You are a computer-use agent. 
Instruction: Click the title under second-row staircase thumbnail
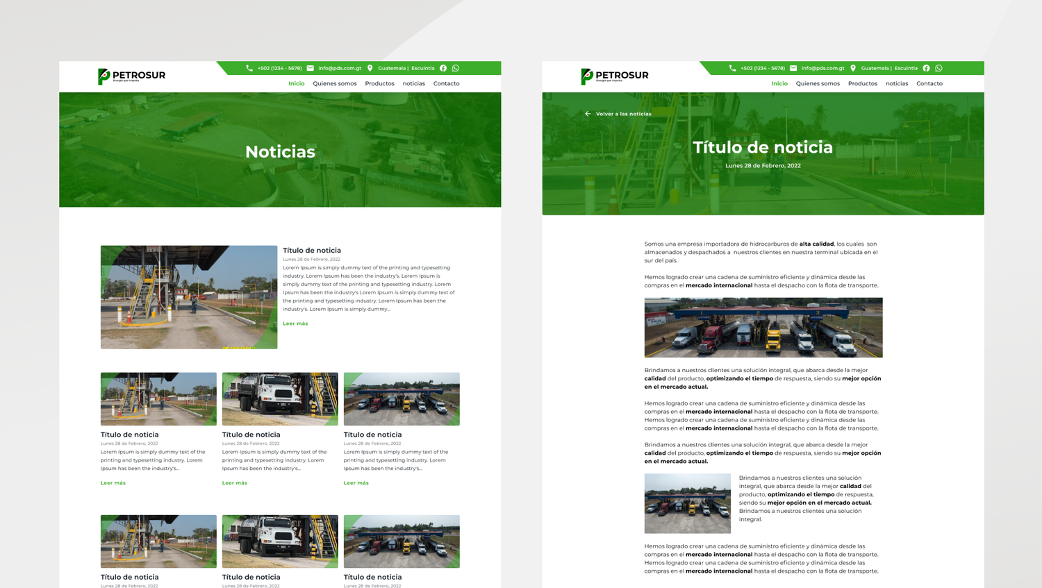[x=130, y=577]
